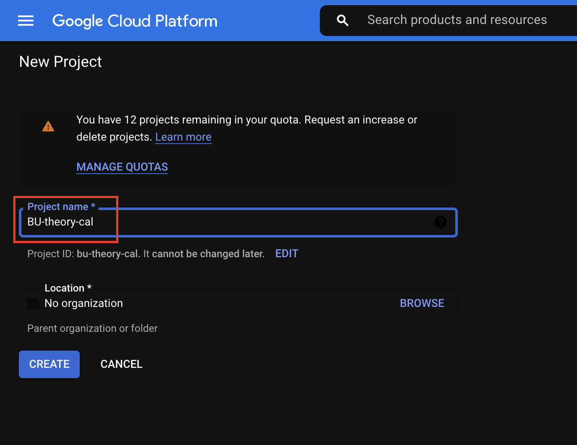Image resolution: width=577 pixels, height=445 pixels.
Task: Click EDIT next to Project ID
Action: 287,254
